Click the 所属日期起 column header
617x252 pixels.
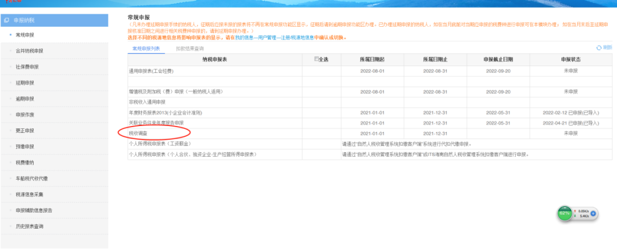pyautogui.click(x=372, y=59)
